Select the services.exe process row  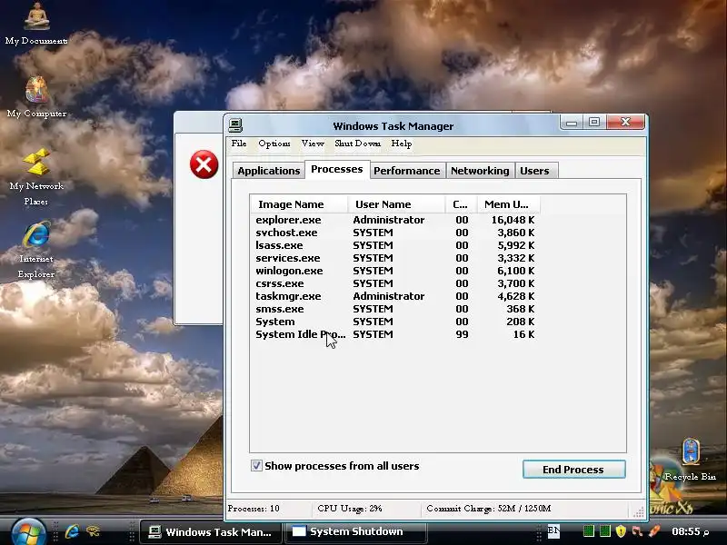click(395, 258)
